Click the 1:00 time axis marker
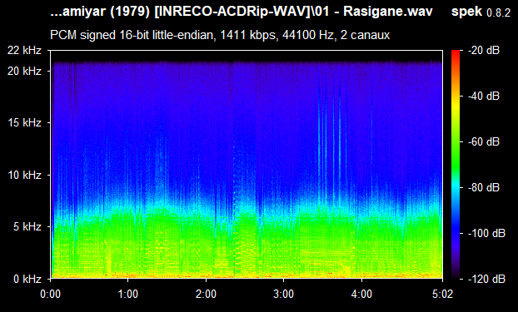This screenshot has height=312, width=518. (x=128, y=294)
